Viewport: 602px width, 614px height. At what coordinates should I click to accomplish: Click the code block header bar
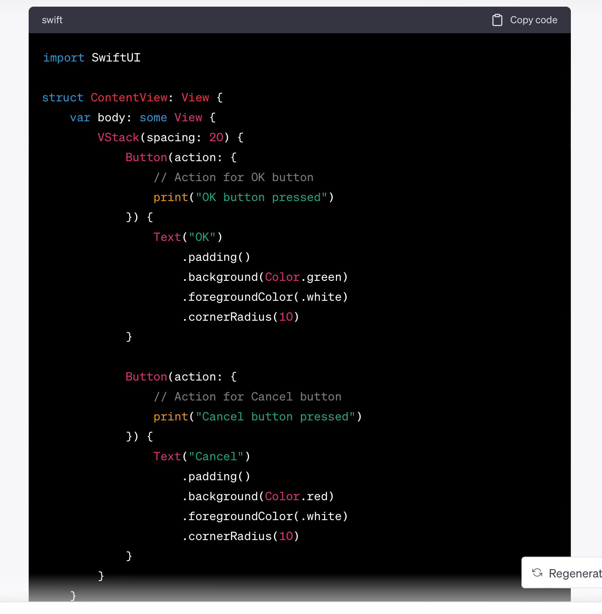tap(291, 20)
